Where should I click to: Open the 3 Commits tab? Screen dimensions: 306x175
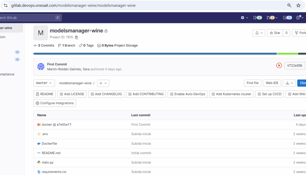pos(44,45)
